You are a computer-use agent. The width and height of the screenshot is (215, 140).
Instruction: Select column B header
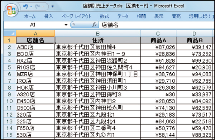[x=97, y=33]
